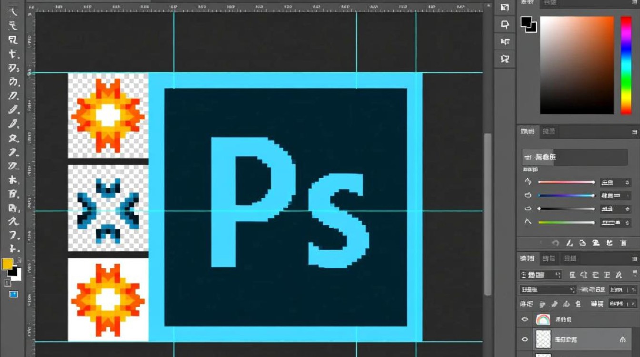Click the second lock icon in layers lock row
640x357 pixels.
tap(553, 304)
